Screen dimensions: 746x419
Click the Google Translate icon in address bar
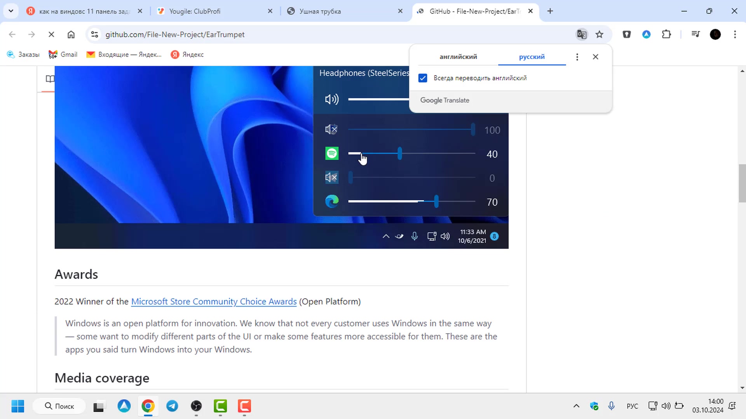pyautogui.click(x=581, y=35)
